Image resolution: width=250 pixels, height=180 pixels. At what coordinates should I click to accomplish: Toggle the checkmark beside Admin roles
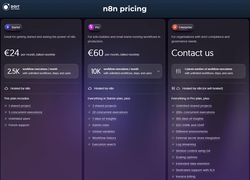(x=89, y=125)
